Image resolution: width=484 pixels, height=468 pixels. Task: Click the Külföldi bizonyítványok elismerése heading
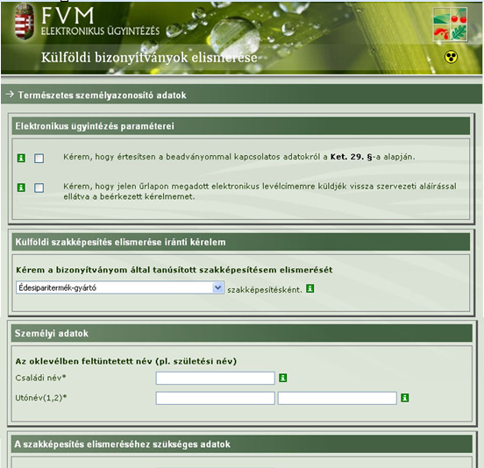[x=149, y=58]
